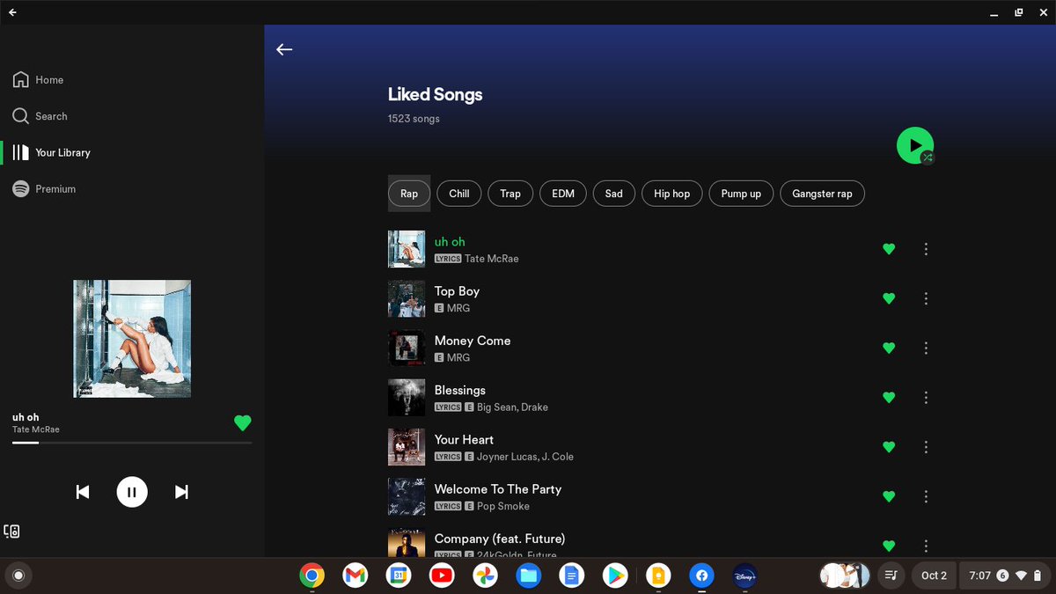
Task: Open Gmail from the shelf
Action: pyautogui.click(x=355, y=576)
